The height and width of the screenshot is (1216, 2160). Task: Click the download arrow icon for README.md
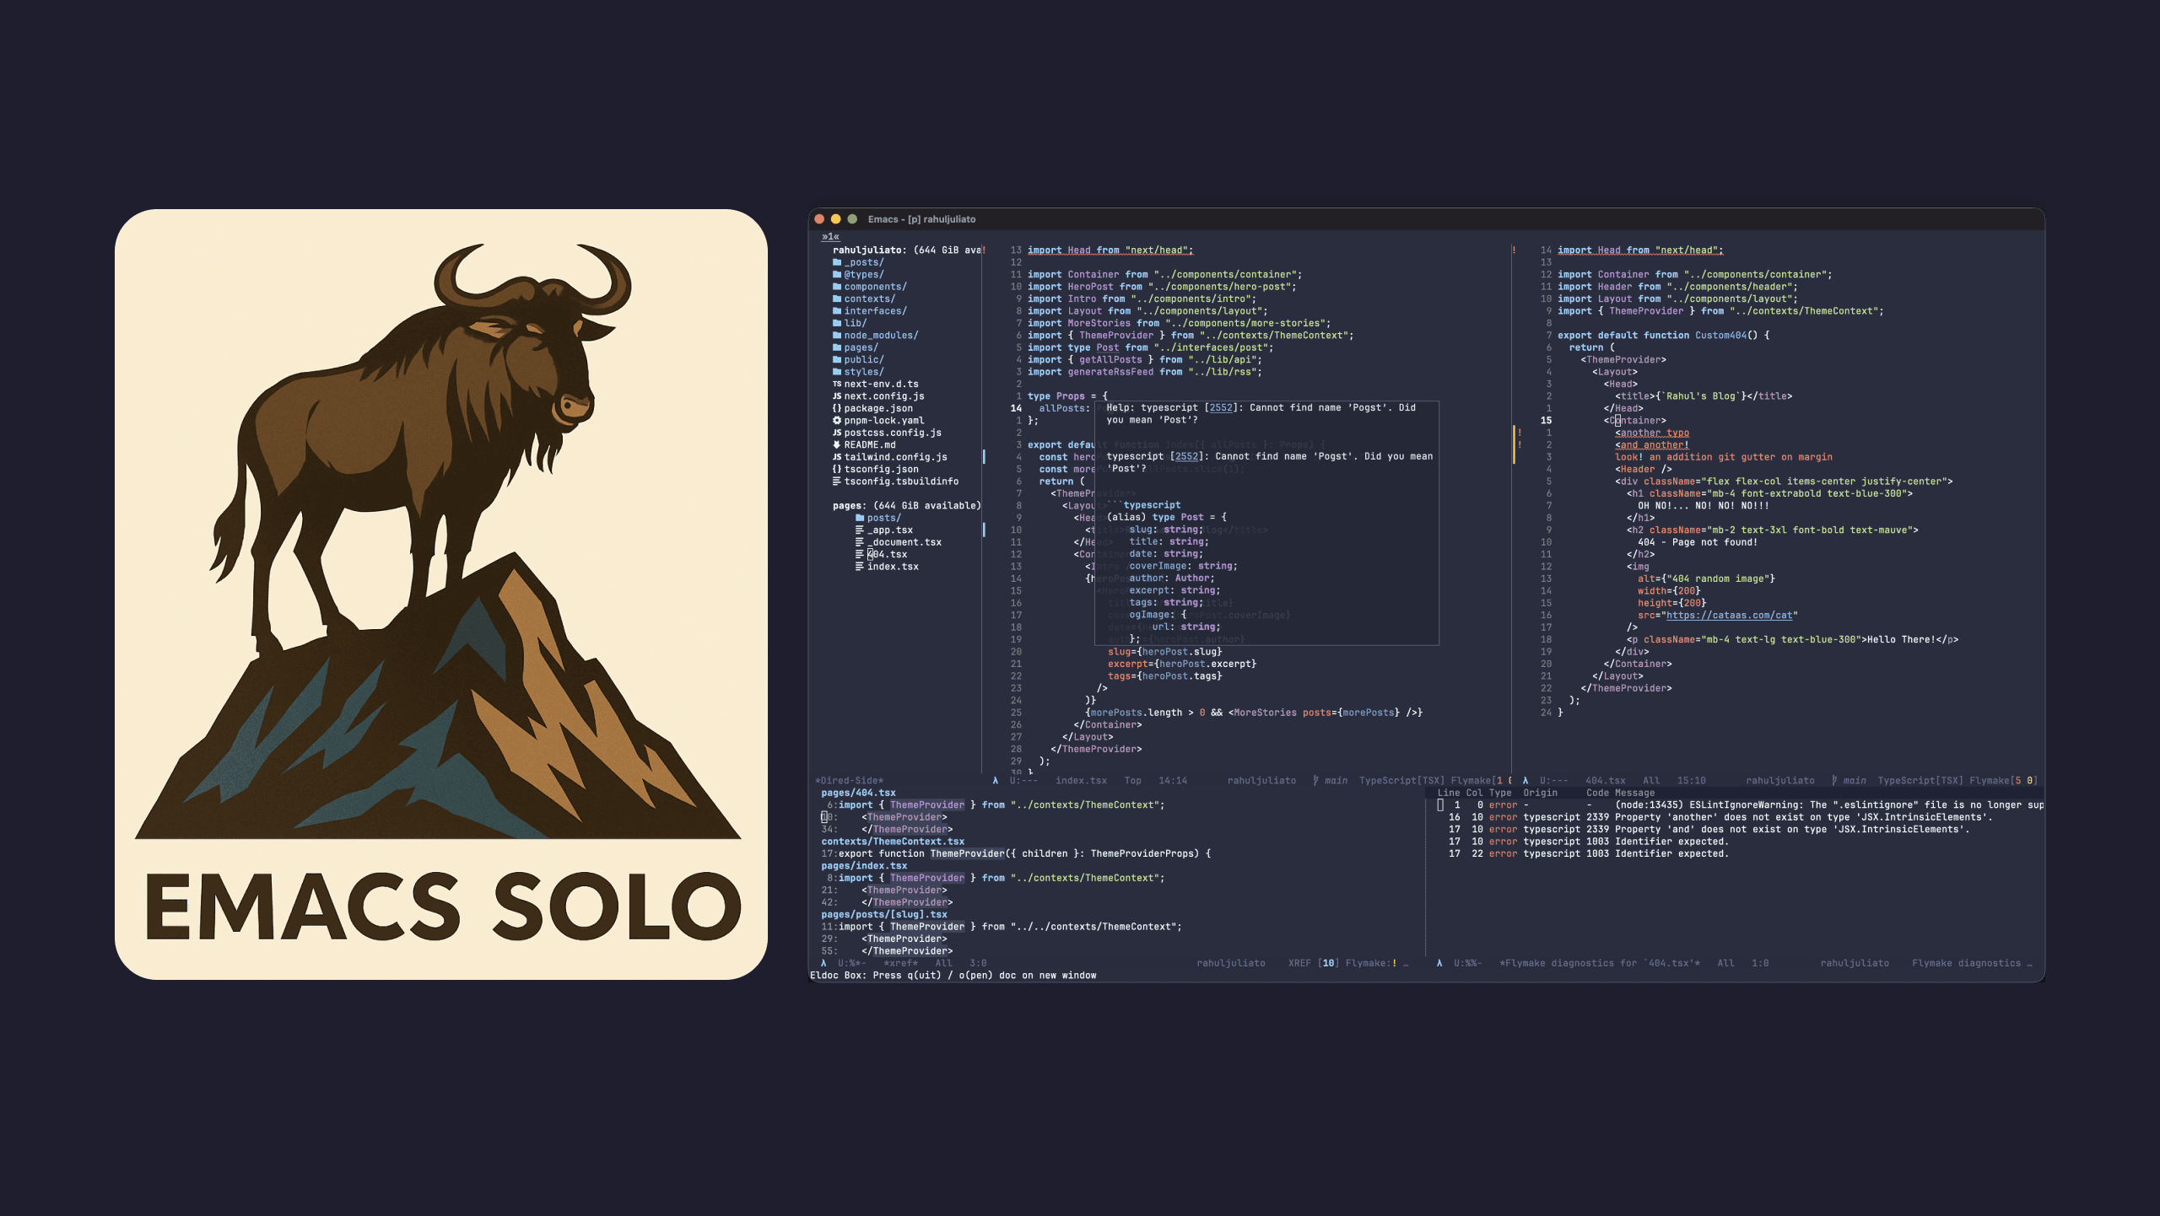pyautogui.click(x=836, y=444)
